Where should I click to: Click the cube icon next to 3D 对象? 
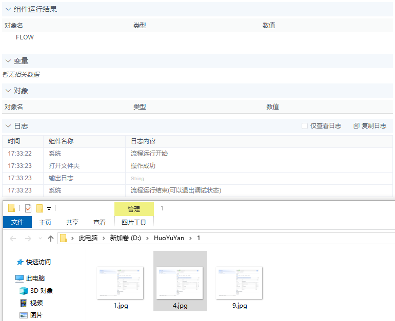[x=24, y=291]
